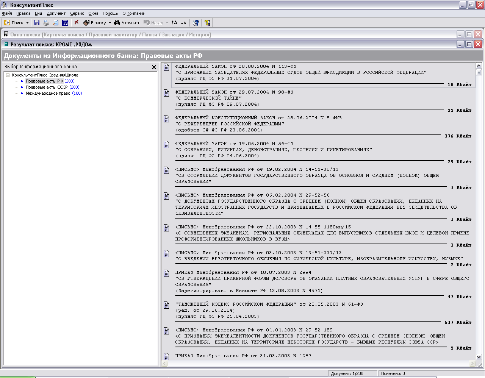Click document icon for law N 113-ФЗ
The image size is (485, 378).
pos(166,67)
